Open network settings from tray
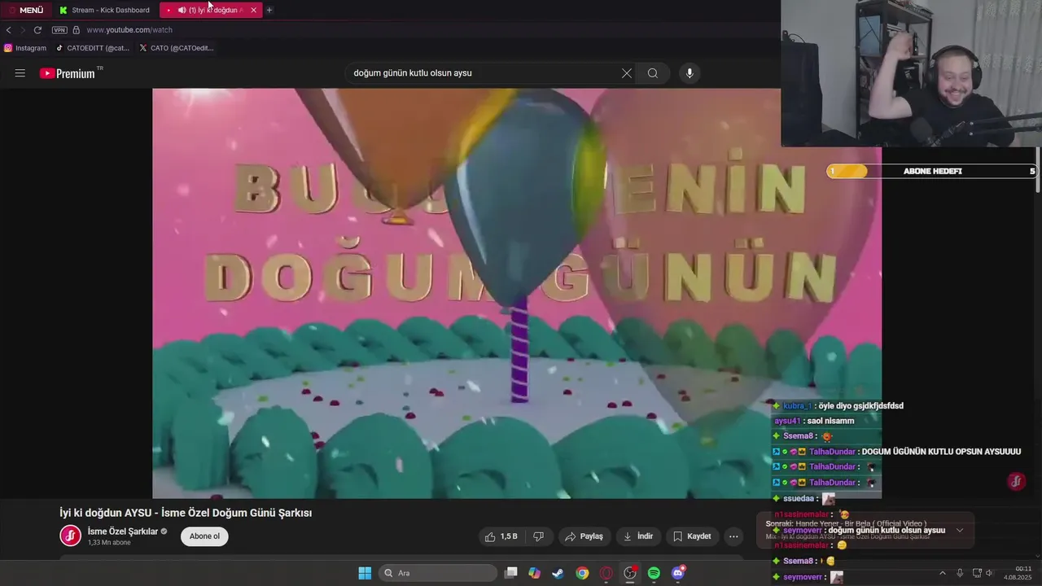Screen dimensions: 1042x586 tap(977, 573)
